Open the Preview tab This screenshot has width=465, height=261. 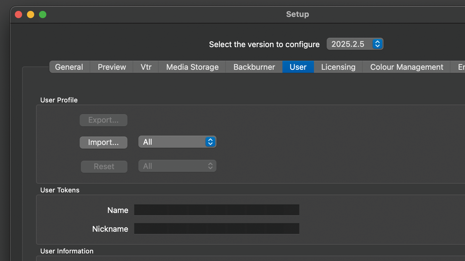(112, 67)
